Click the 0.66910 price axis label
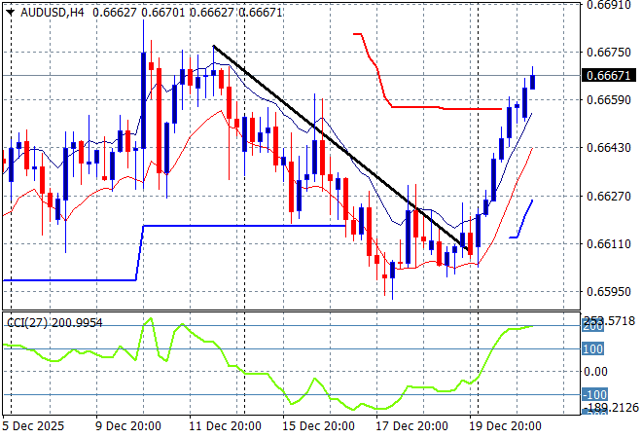 (x=608, y=5)
